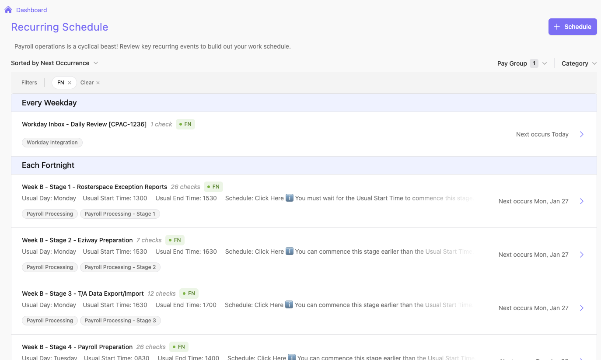Click the home icon beside Dashboard
The width and height of the screenshot is (601, 360).
[x=8, y=10]
